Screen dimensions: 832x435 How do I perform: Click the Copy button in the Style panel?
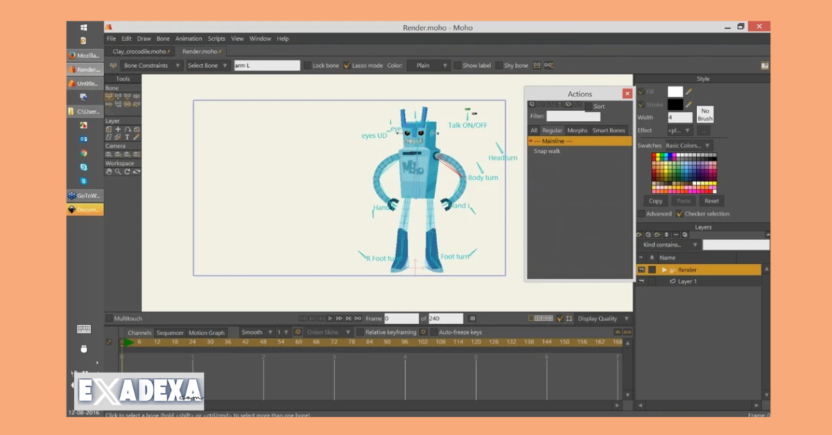[655, 200]
